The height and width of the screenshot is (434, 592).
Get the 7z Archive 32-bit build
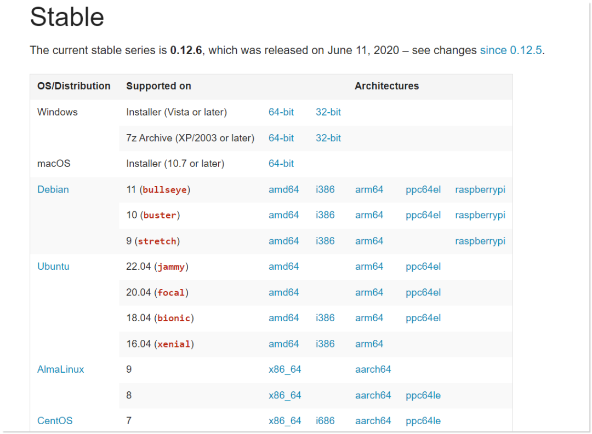328,138
